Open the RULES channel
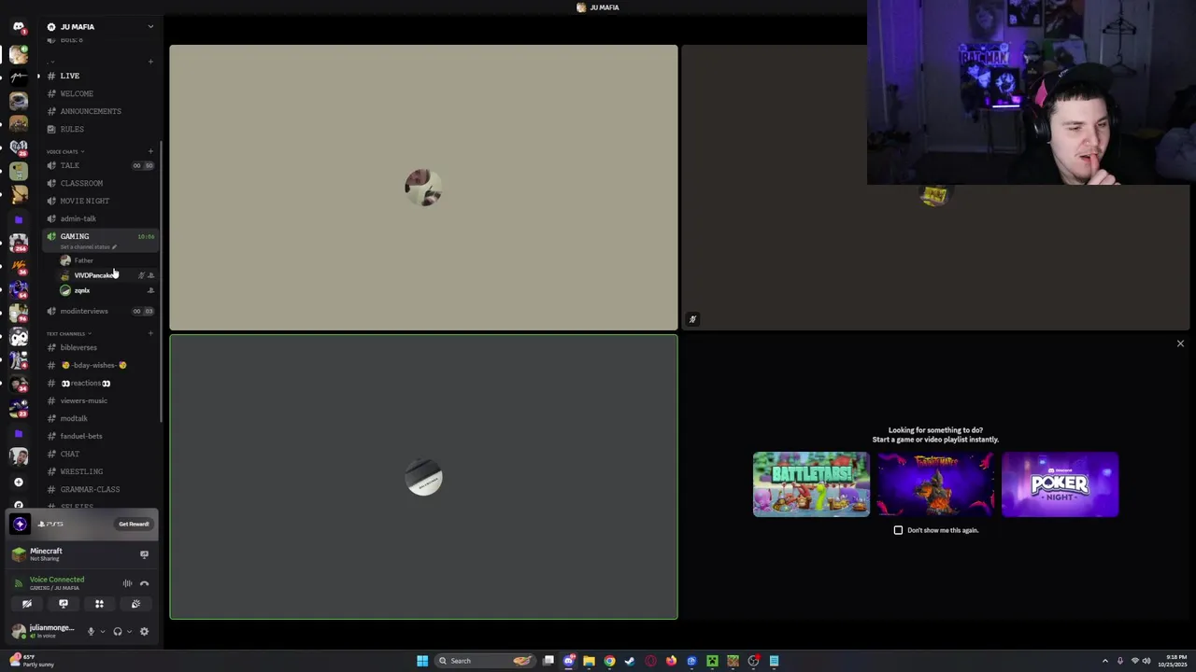Image resolution: width=1196 pixels, height=672 pixels. (x=98, y=129)
